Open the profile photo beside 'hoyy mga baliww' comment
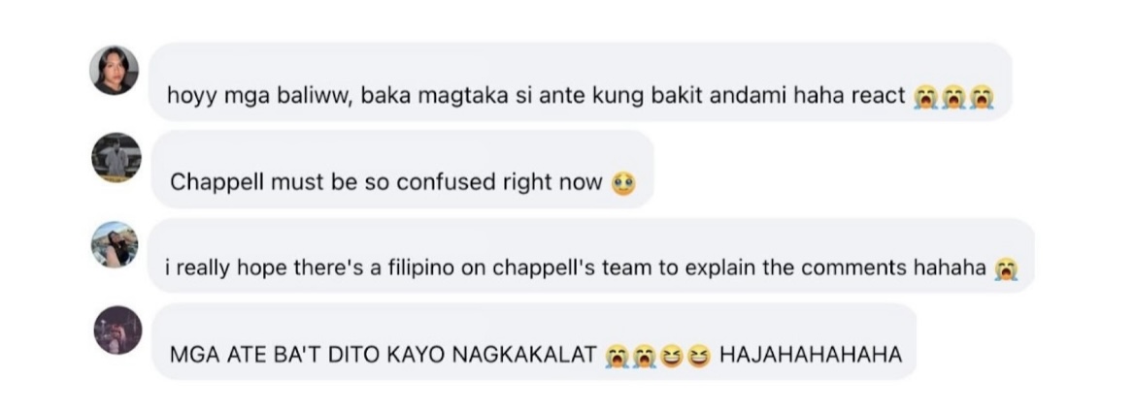 click(114, 70)
